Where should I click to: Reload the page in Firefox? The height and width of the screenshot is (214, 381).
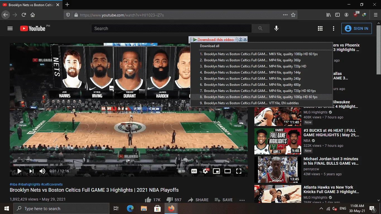24,15
